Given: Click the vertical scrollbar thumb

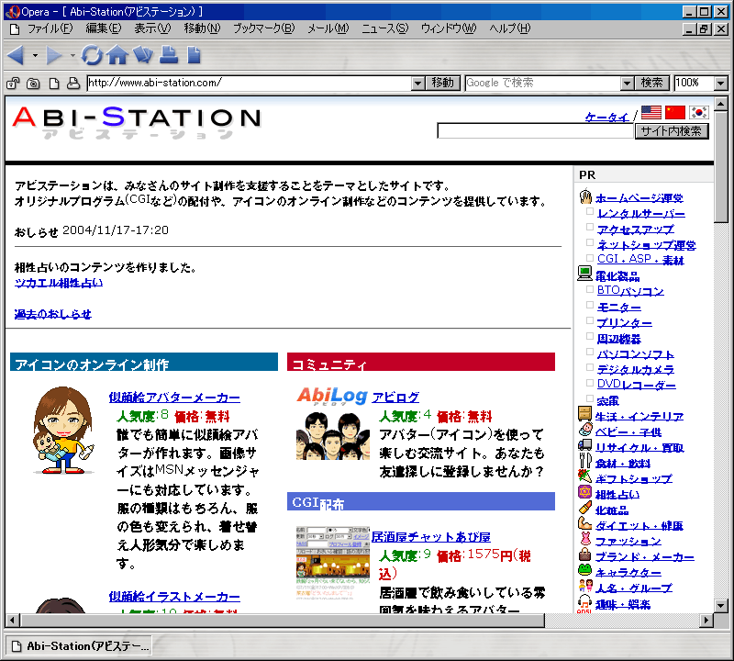Looking at the screenshot, I should [720, 167].
